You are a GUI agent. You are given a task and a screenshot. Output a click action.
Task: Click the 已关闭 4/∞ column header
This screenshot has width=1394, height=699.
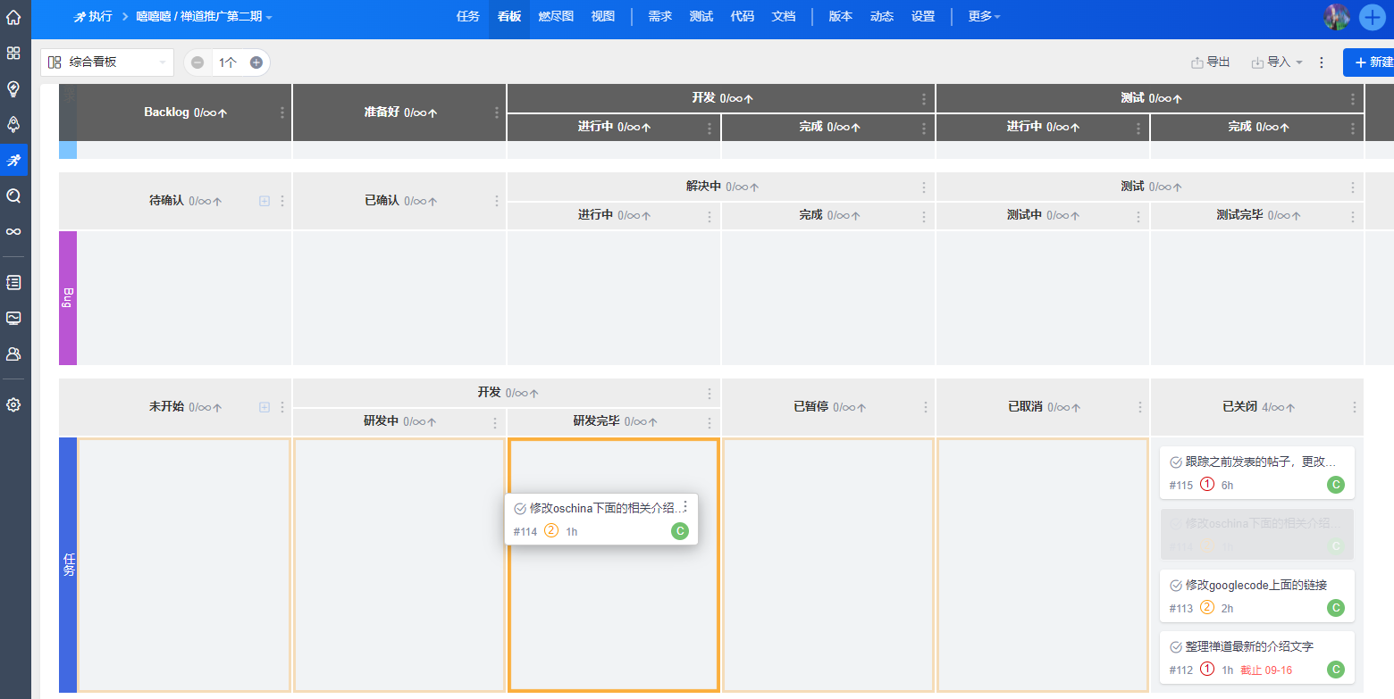tap(1259, 407)
